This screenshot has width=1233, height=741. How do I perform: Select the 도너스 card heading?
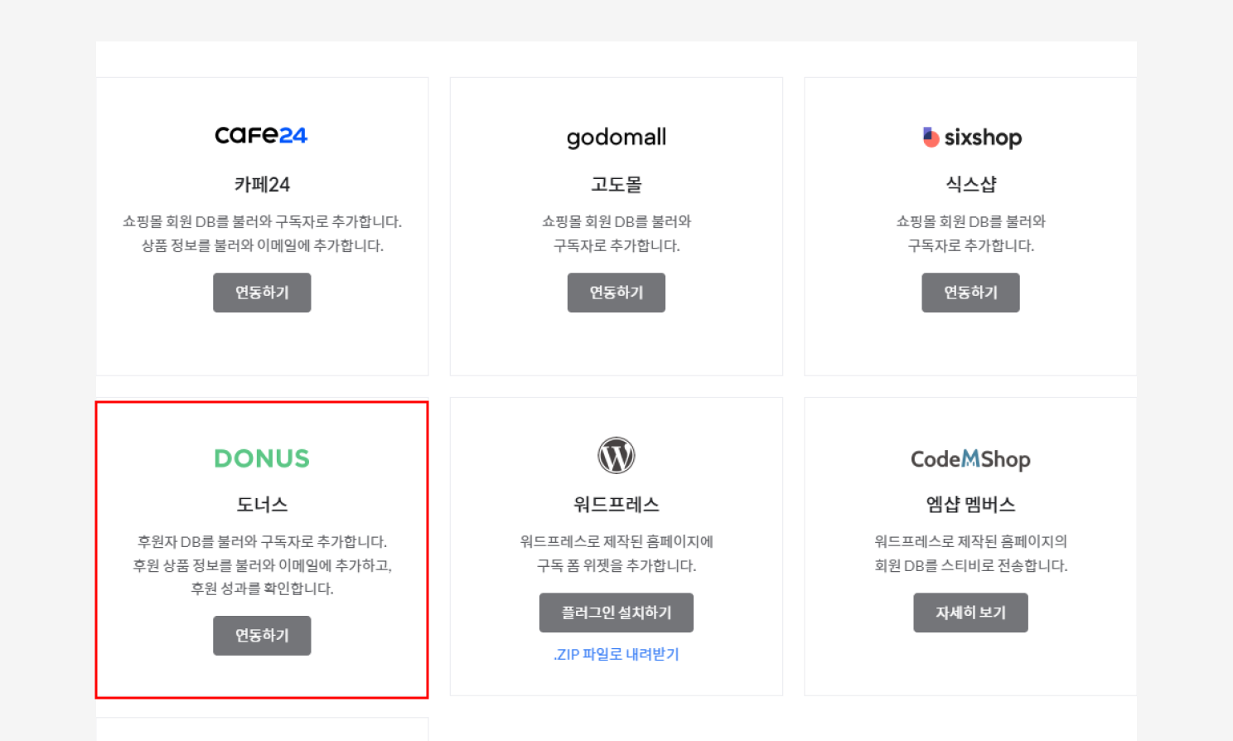[x=262, y=504]
